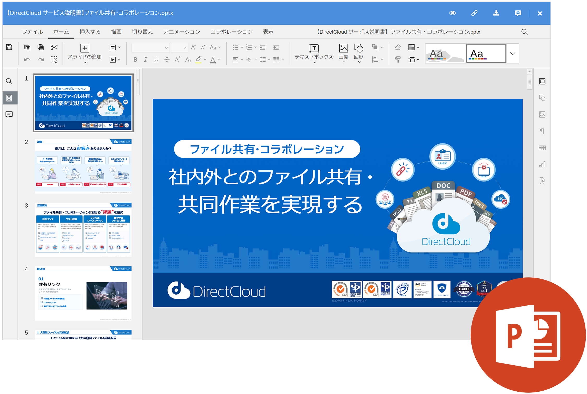Select the ホーム tab

pos(61,32)
